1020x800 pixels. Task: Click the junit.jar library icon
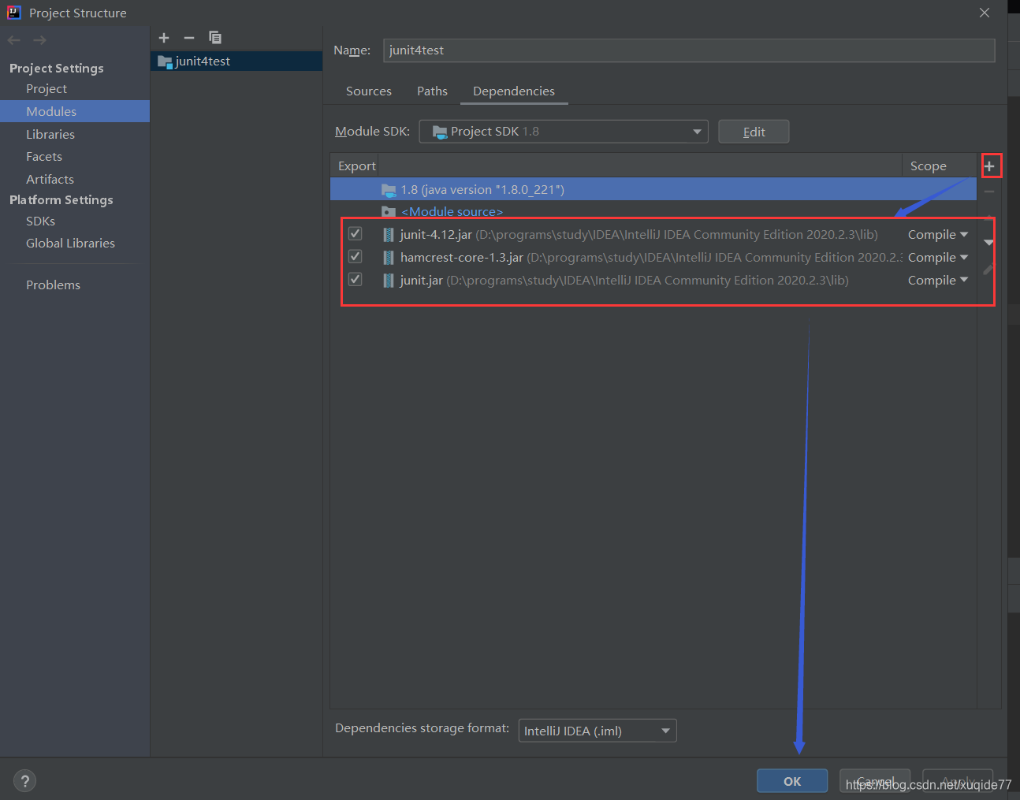point(388,281)
